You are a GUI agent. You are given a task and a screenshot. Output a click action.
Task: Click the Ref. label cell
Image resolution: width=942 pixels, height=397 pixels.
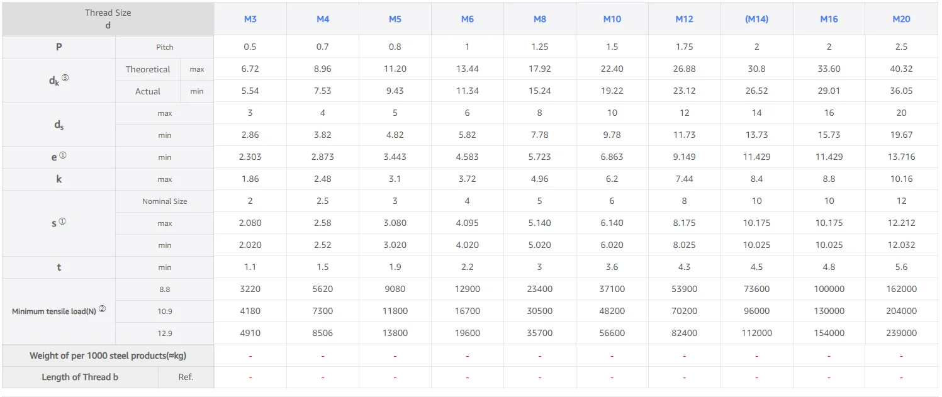click(x=186, y=377)
